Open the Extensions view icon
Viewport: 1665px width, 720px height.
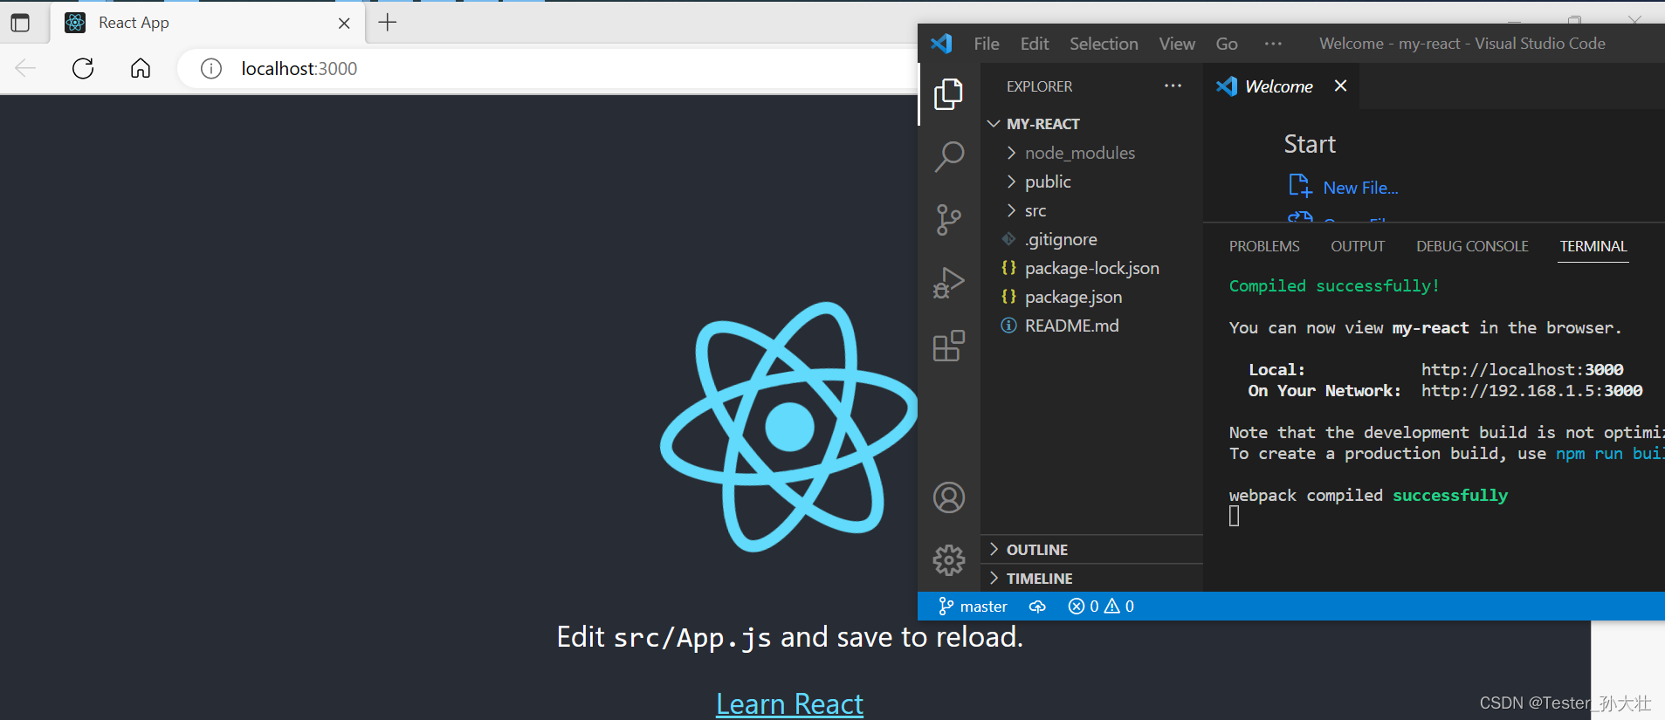point(948,346)
